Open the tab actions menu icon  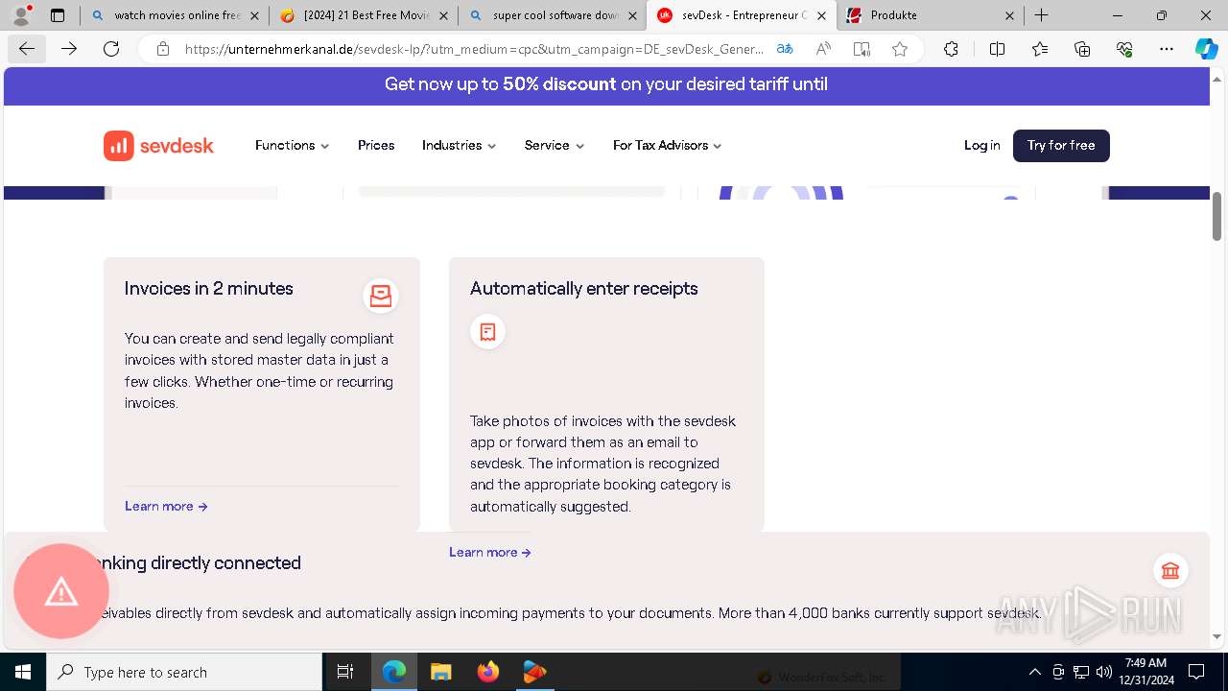[x=58, y=15]
